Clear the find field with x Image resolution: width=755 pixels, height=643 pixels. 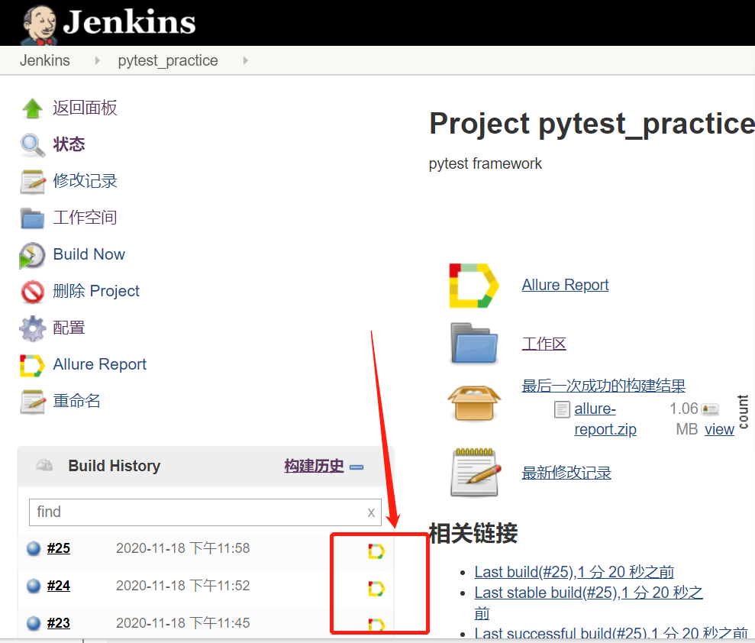click(x=371, y=512)
